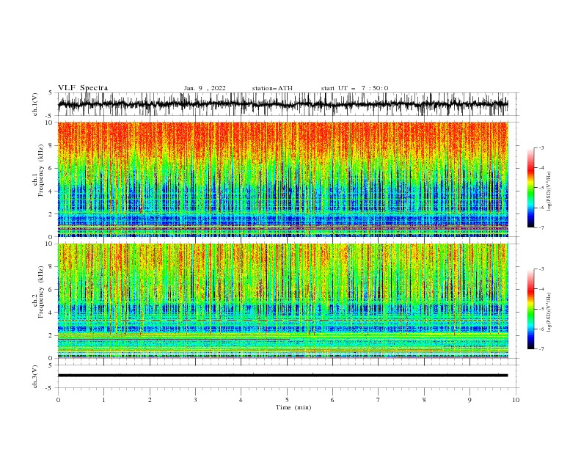The width and height of the screenshot is (581, 449).
Task: Click time axis tick label "8"
Action: tap(424, 400)
